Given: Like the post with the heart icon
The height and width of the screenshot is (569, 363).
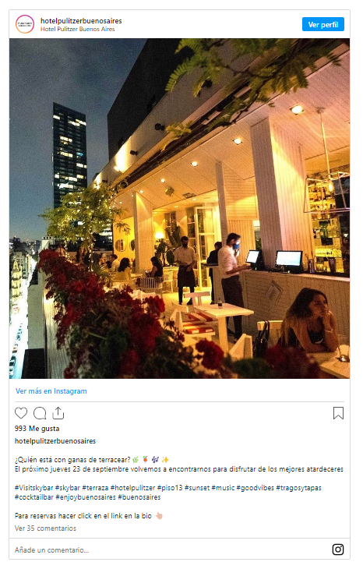Looking at the screenshot, I should point(21,413).
